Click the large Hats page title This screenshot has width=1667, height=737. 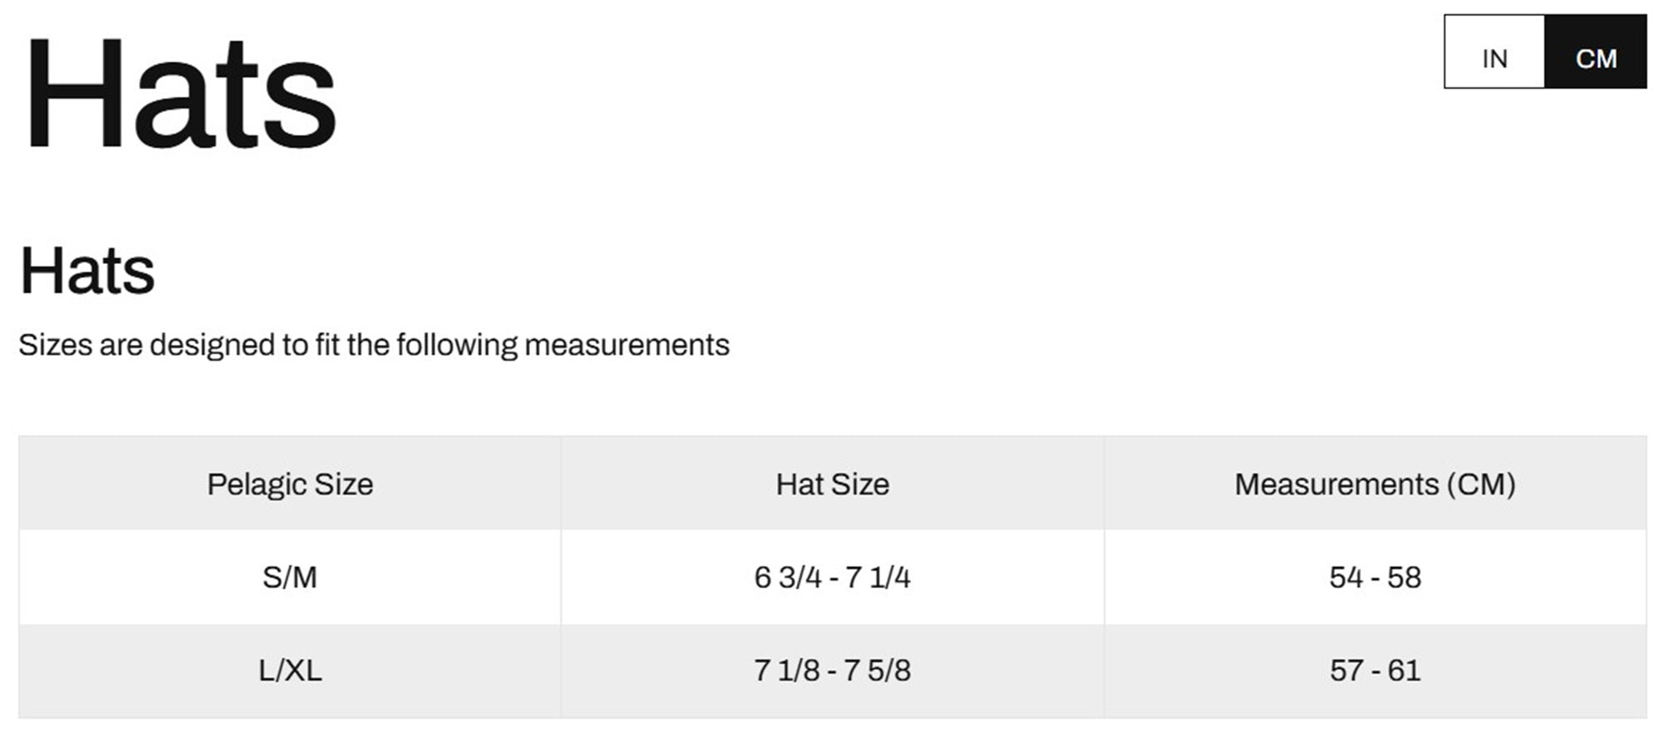tap(180, 92)
